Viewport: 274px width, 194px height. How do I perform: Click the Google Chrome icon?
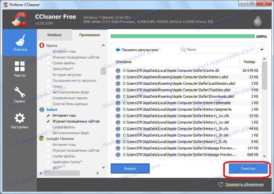coord(42,139)
